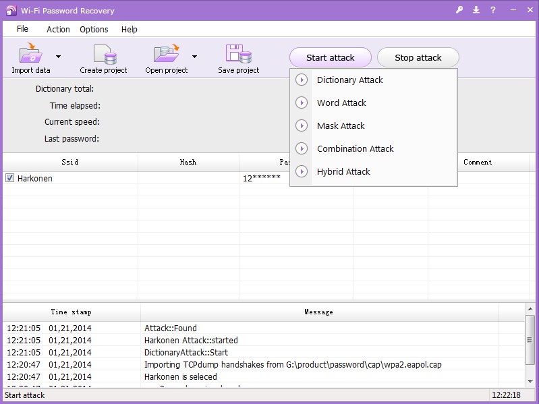Screen dimensions: 539x404
Task: Expand the Import data dropdown arrow
Action: click(58, 57)
